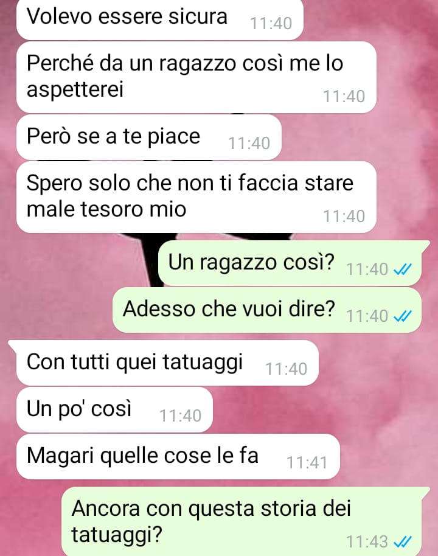Screen dimensions: 438x556
Task: Tap the 11:41 timestamp
Action: point(307,462)
